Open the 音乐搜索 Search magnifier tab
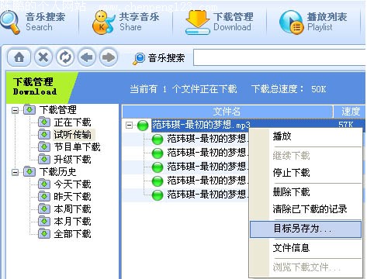367x279 pixels. point(33,22)
